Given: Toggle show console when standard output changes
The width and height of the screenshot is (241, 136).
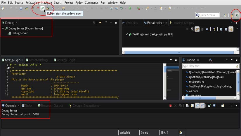Looking at the screenshot, I should [x=197, y=105].
